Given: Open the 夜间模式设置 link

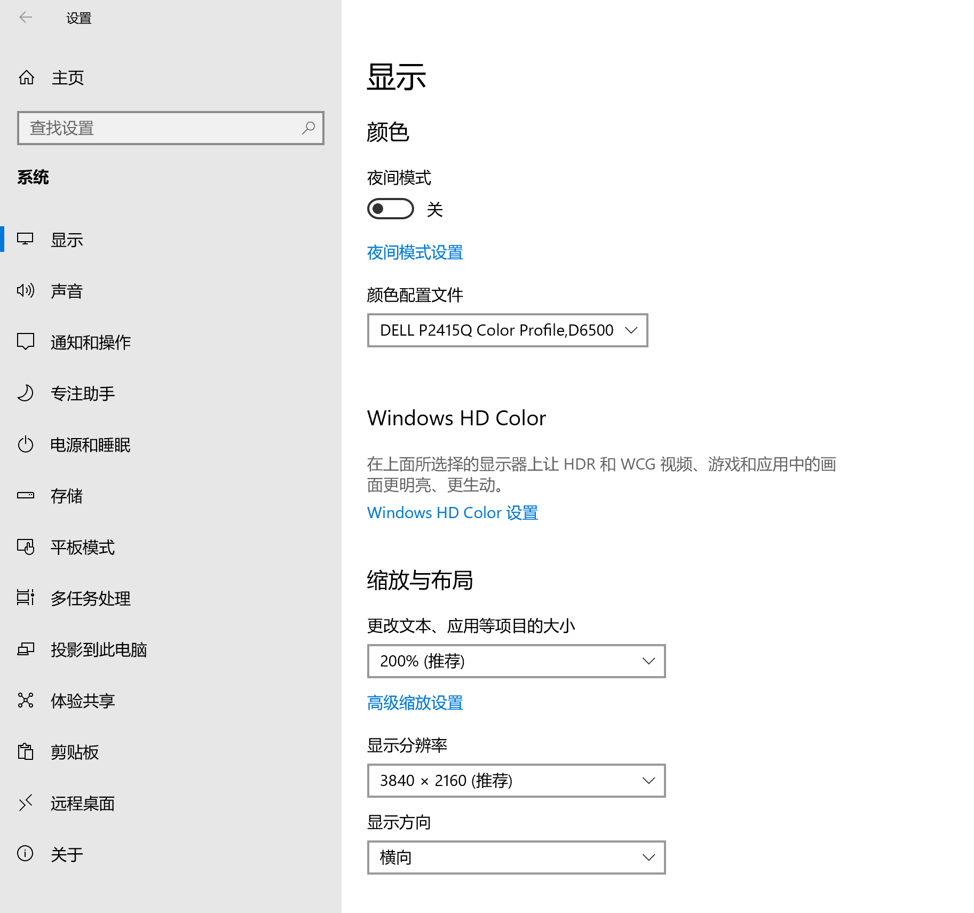Looking at the screenshot, I should (415, 252).
